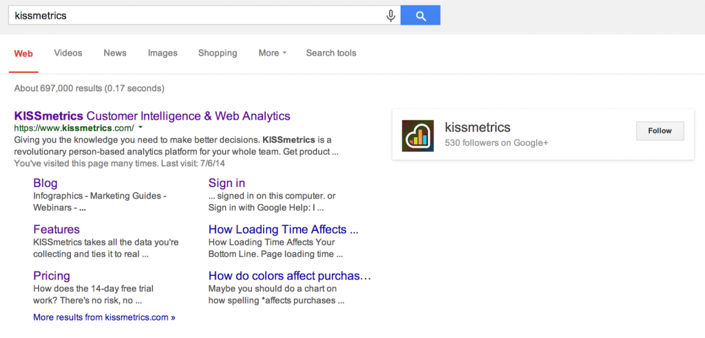Open the Features sitelink

[x=56, y=230]
